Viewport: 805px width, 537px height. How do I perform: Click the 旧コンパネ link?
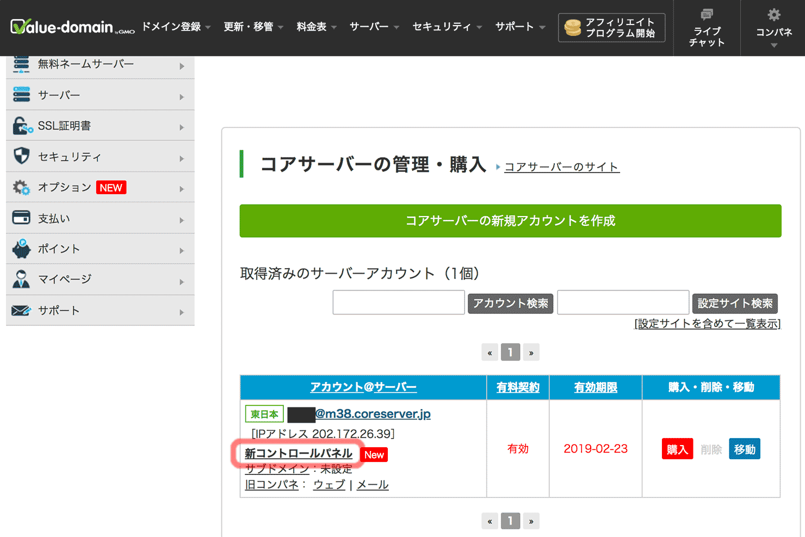point(272,485)
